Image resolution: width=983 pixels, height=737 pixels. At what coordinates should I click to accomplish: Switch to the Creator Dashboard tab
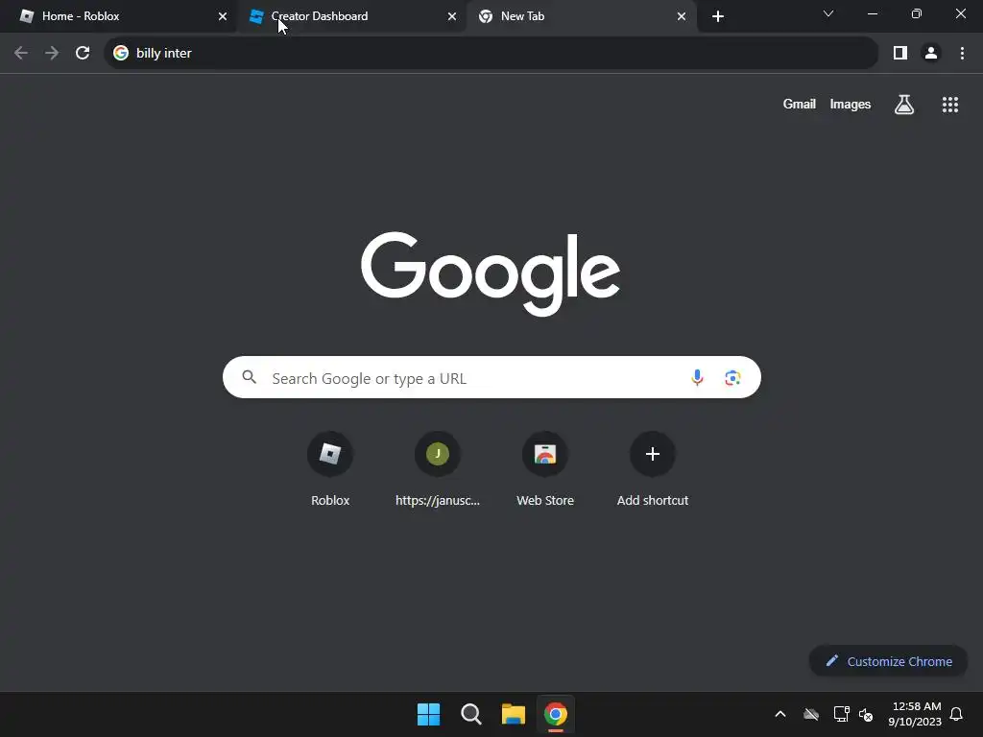[351, 16]
